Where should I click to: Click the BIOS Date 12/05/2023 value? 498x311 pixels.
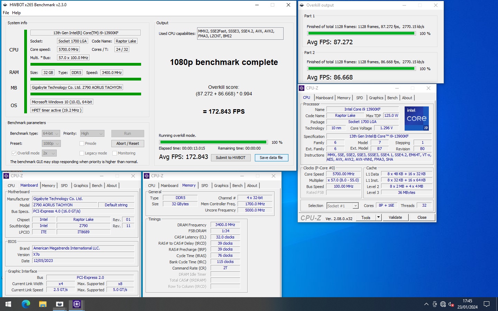point(83,261)
